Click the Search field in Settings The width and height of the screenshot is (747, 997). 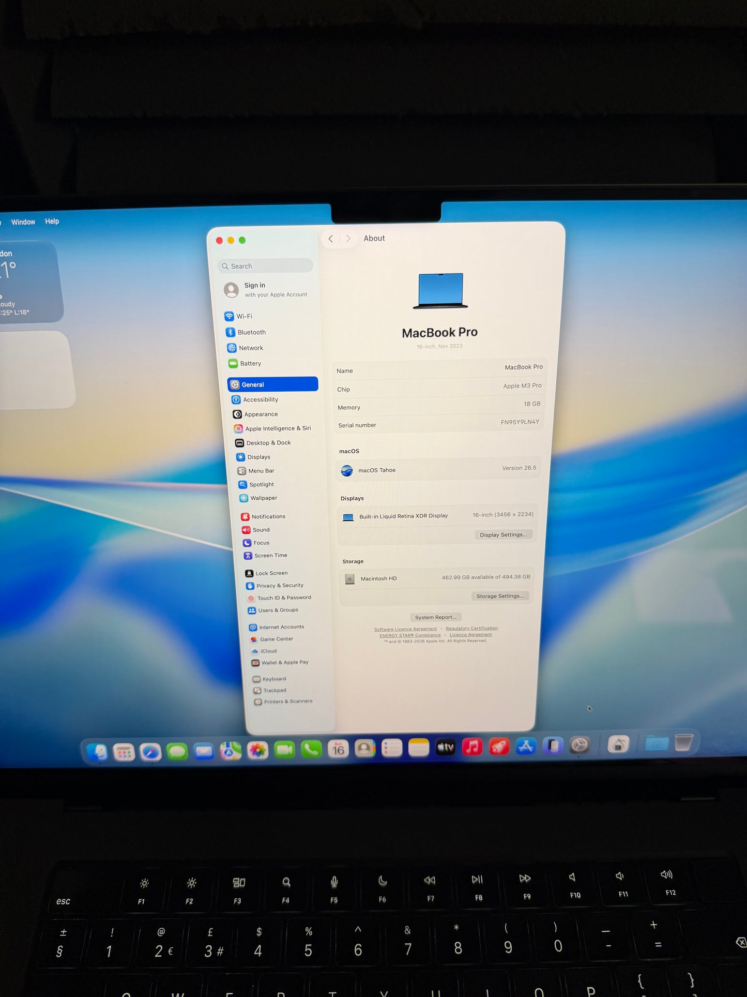pos(266,266)
